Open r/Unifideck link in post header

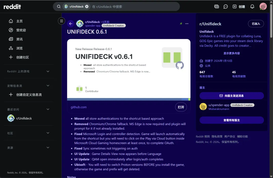coord(93,22)
